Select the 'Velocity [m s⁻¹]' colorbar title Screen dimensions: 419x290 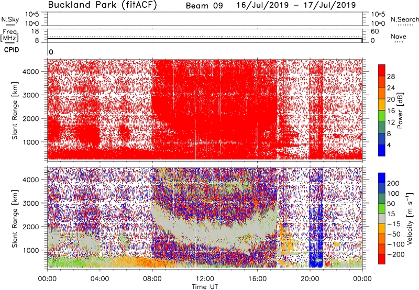click(x=409, y=218)
